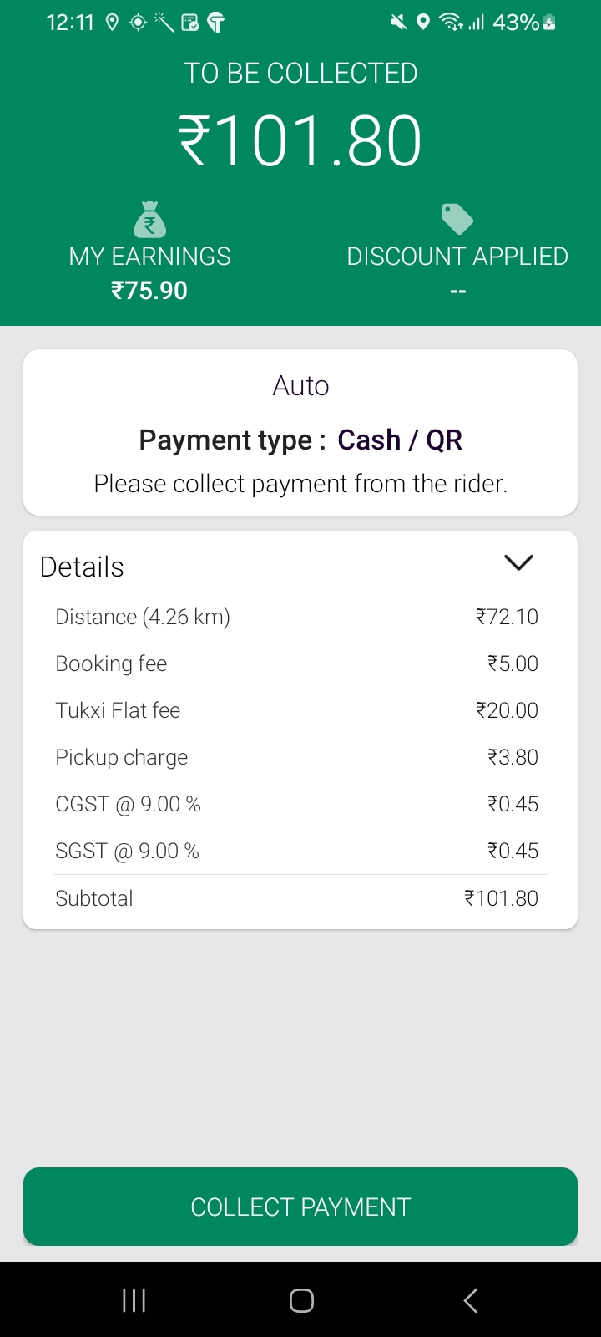
Task: Collapse the Details section chevron
Action: pos(518,563)
